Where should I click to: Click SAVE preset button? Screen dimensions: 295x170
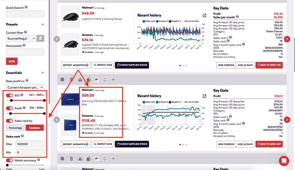[x=12, y=61]
